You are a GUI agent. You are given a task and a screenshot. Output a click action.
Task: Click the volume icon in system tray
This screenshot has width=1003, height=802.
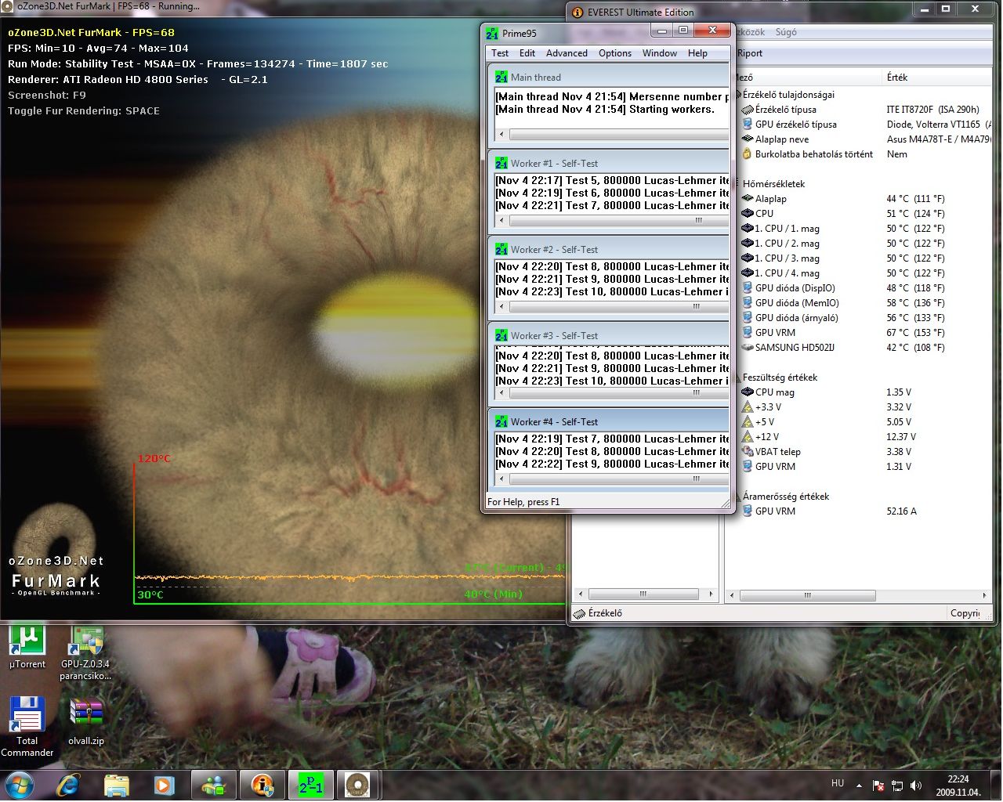point(916,785)
